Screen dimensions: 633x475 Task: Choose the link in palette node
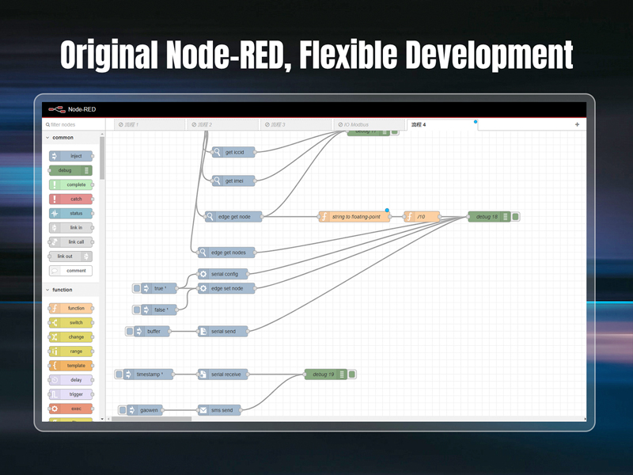tap(71, 228)
